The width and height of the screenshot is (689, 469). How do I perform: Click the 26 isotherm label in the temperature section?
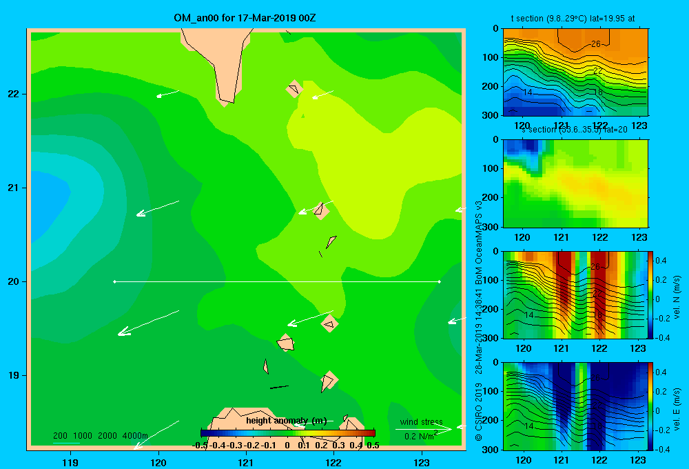596,43
